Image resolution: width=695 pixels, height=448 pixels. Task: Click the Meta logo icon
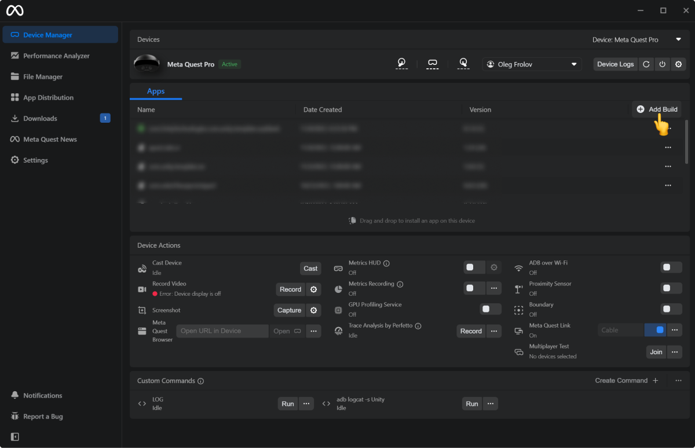click(15, 10)
